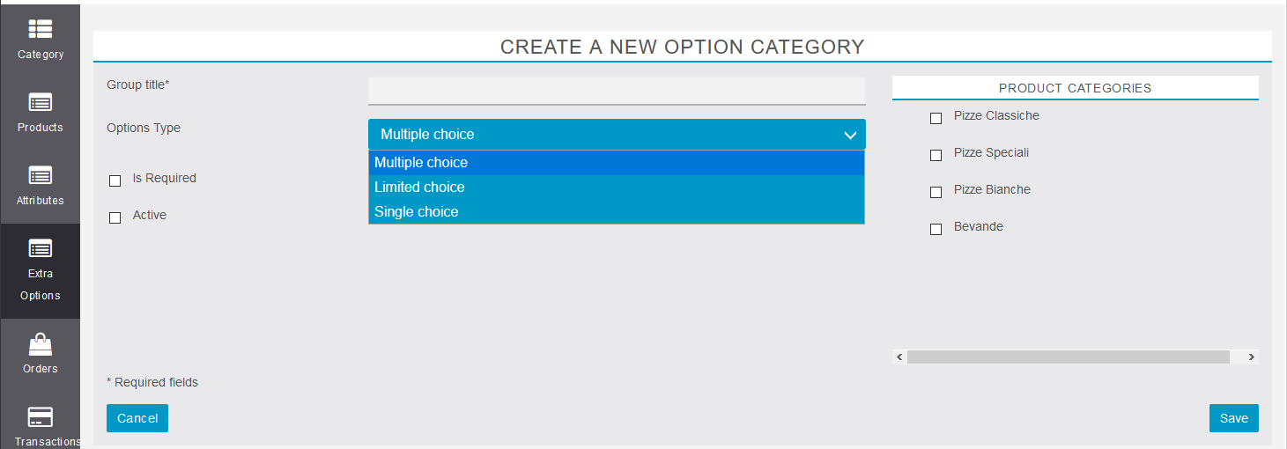Open the Products sidebar icon

point(40,102)
